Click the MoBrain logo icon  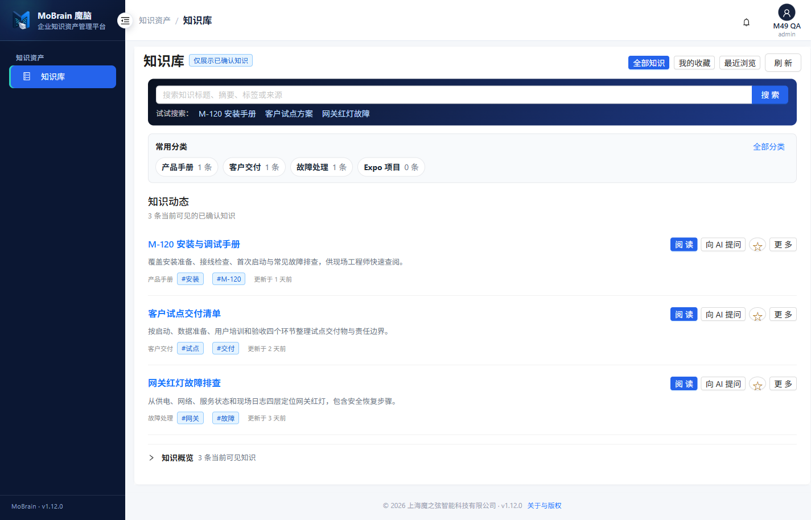click(x=22, y=20)
